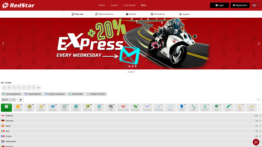This screenshot has width=262, height=147.
Task: Select the American Football sport icon
Action: click(123, 107)
